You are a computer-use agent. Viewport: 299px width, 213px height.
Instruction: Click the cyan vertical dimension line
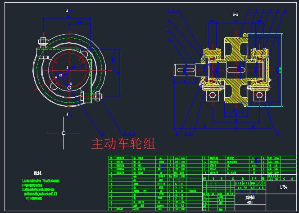(x=282, y=70)
